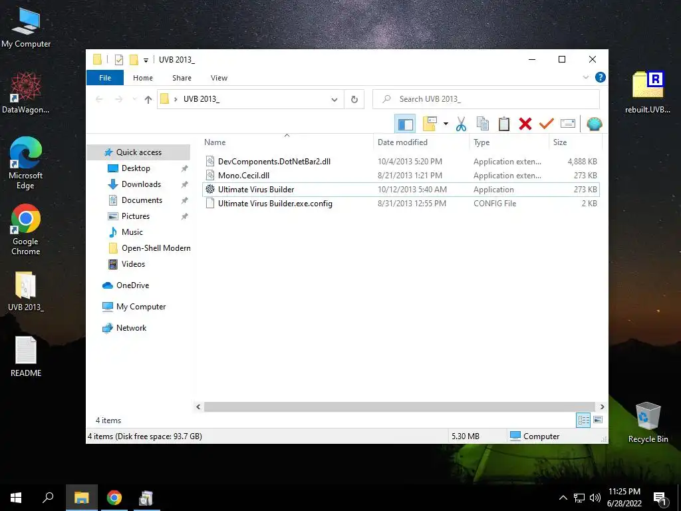Click the taskbar clock showing 11:25 PM
Viewport: 681px width, 511px height.
point(624,498)
